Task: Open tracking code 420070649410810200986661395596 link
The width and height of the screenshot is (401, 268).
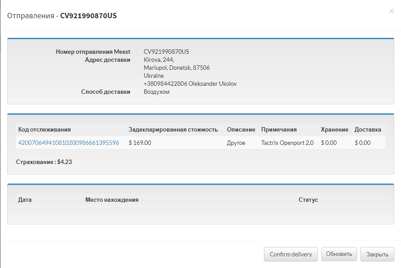Action: pyautogui.click(x=69, y=143)
